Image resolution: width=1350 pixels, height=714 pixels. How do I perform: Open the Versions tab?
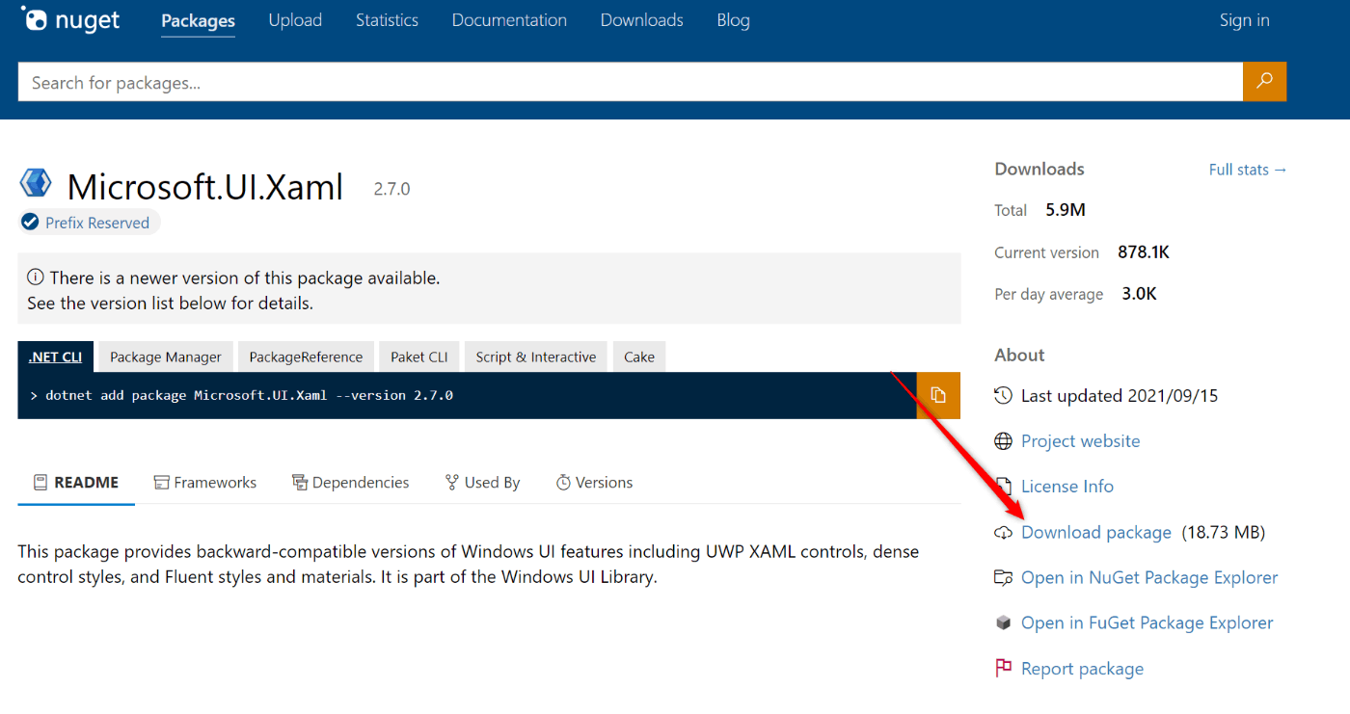595,483
